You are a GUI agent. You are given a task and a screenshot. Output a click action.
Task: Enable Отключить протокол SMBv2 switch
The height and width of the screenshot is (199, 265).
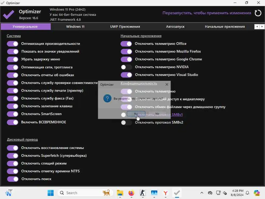pos(126,123)
